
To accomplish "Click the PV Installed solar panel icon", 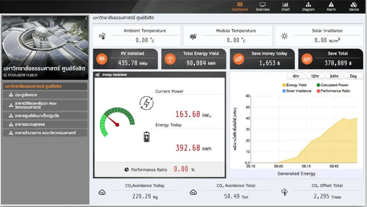I will (x=102, y=59).
